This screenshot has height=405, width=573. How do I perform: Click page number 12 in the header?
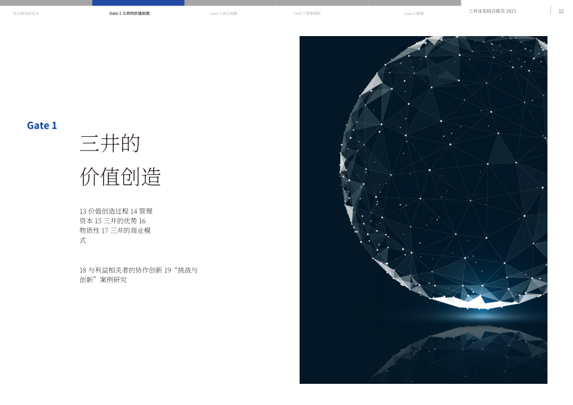(561, 11)
